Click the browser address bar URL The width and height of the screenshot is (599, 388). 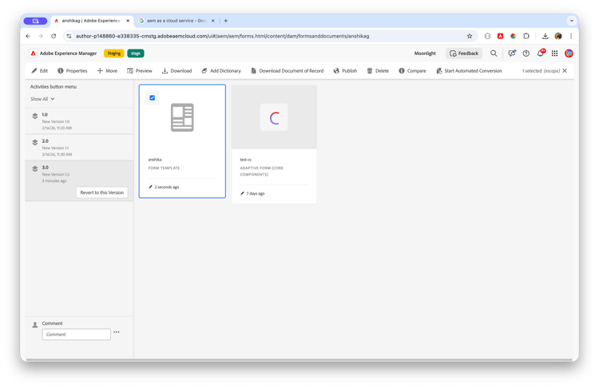[x=222, y=36]
